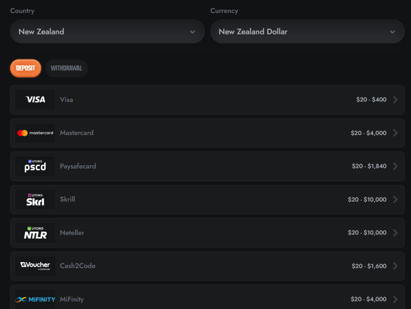This screenshot has height=309, width=411.
Task: Click the eVoucher Cash2Code logo
Action: coord(35,266)
